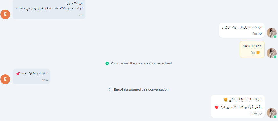Click the green online dot on bottom agent avatar
Image resolution: width=278 pixels, height=121 pixels.
pyautogui.click(x=275, y=117)
